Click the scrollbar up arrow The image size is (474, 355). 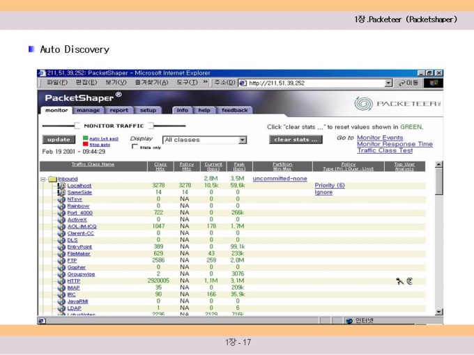pyautogui.click(x=438, y=164)
